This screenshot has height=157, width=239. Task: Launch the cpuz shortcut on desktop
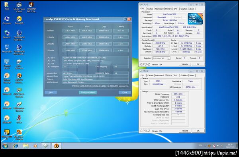coord(19,64)
